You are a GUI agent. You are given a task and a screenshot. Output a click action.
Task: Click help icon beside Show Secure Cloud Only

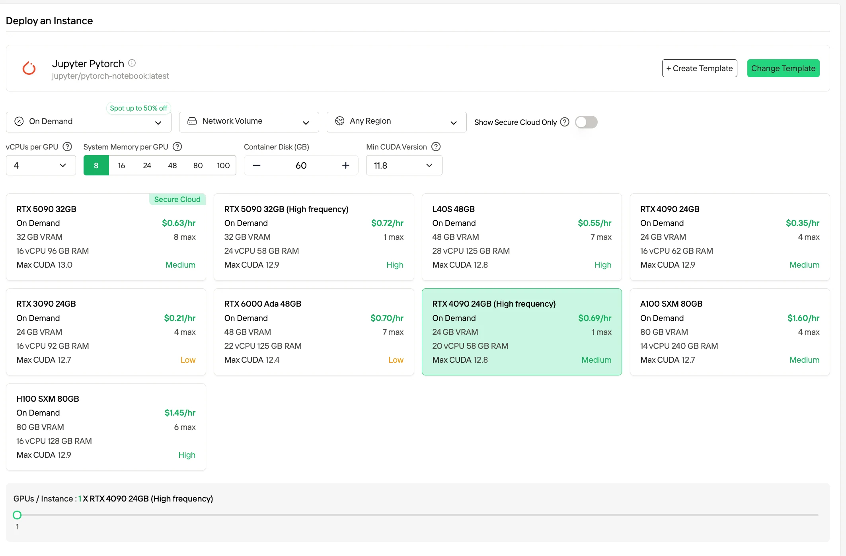pos(565,122)
